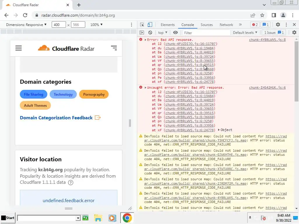
Task: Toggle the device toolbar
Action: pyautogui.click(x=150, y=24)
